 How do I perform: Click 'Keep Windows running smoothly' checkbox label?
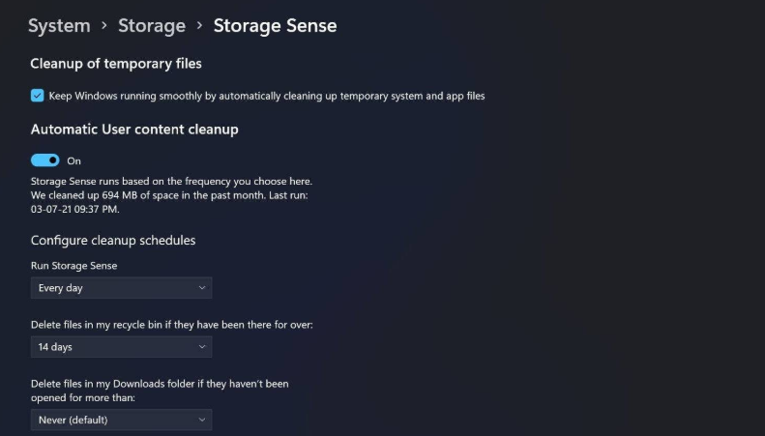266,97
